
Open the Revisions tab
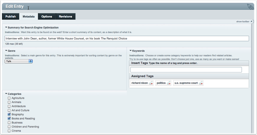(x=65, y=16)
